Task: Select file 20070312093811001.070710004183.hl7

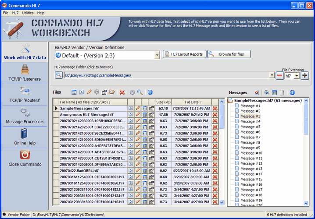Action: coord(93,189)
